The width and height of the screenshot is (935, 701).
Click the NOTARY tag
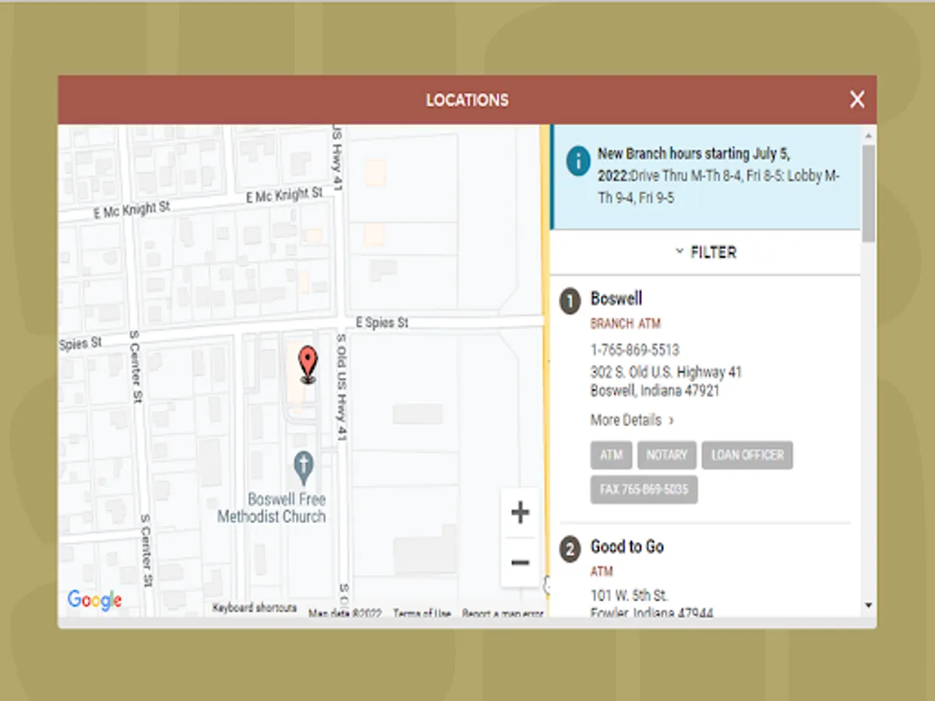[x=667, y=455]
